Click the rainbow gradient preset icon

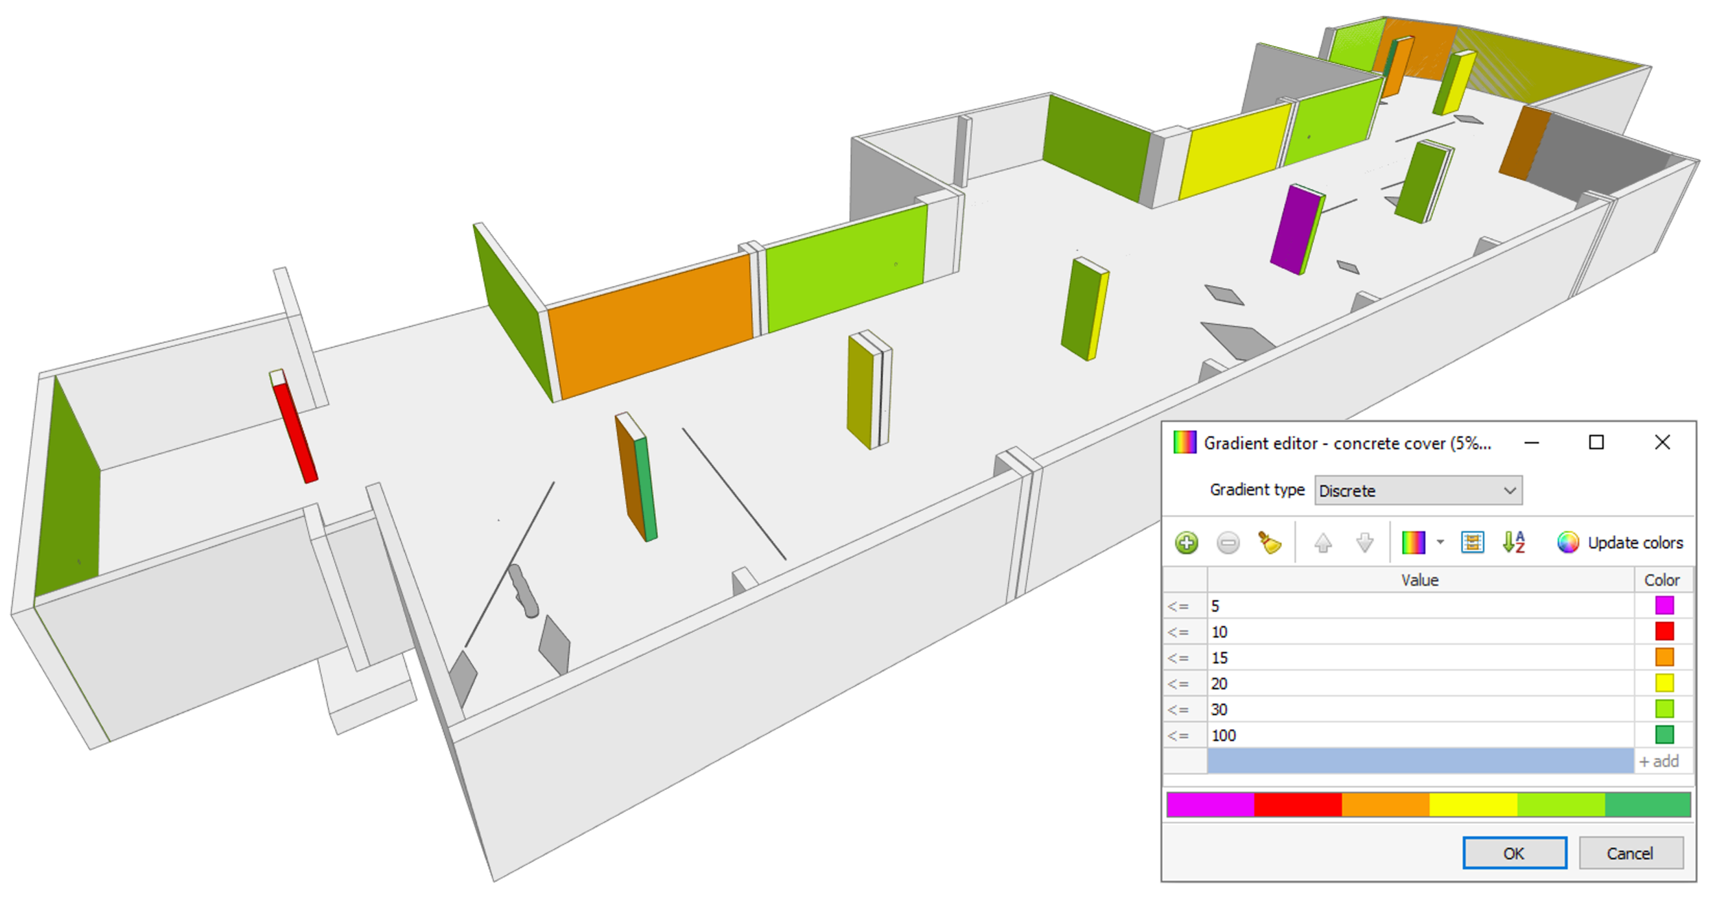coord(1413,543)
